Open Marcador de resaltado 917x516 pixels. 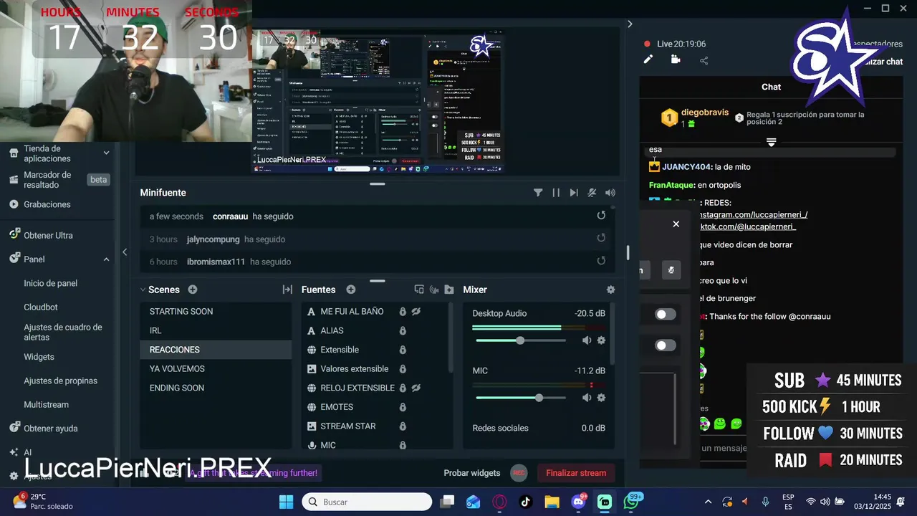tap(47, 180)
